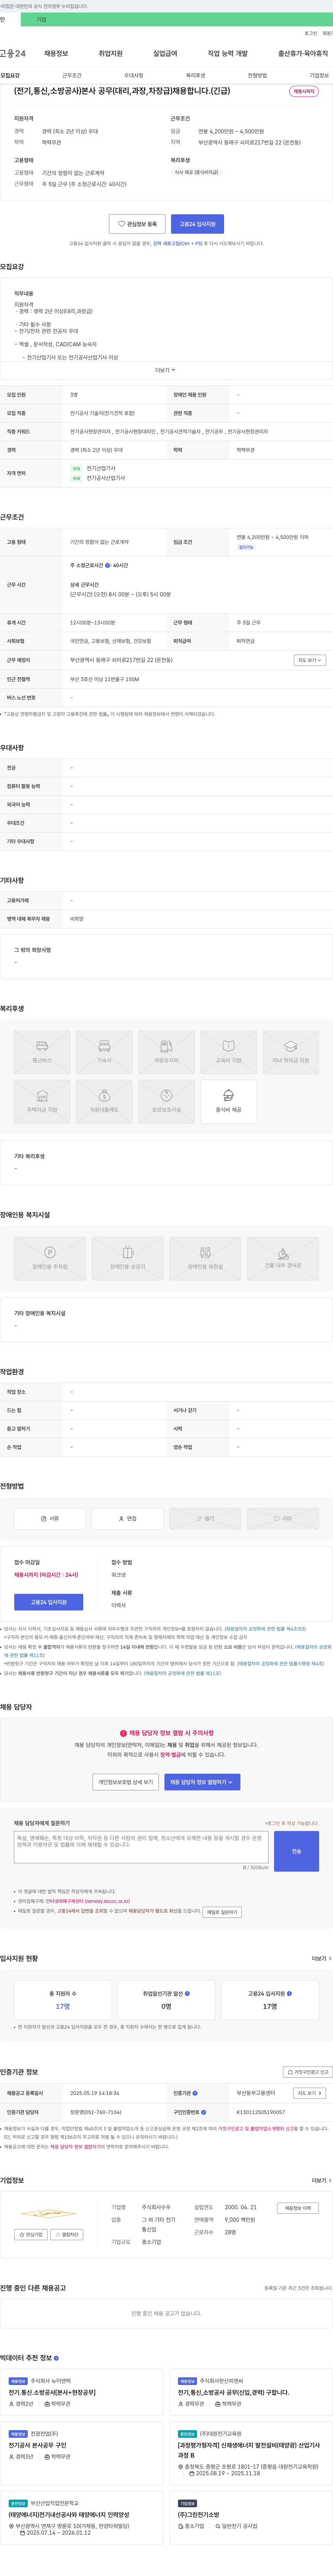This screenshot has height=2576, width=333.
Task: Click the 거짓구인광고 신고 button
Action: click(x=308, y=2072)
